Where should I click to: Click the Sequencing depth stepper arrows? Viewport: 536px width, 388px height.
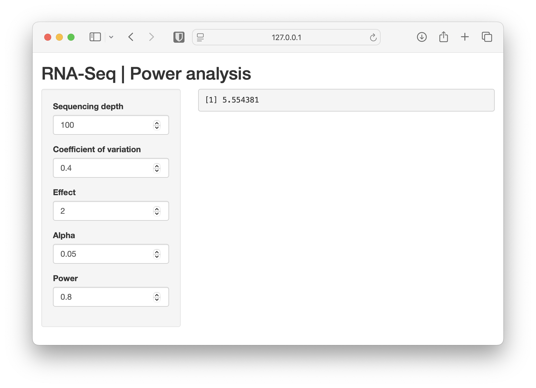point(157,125)
